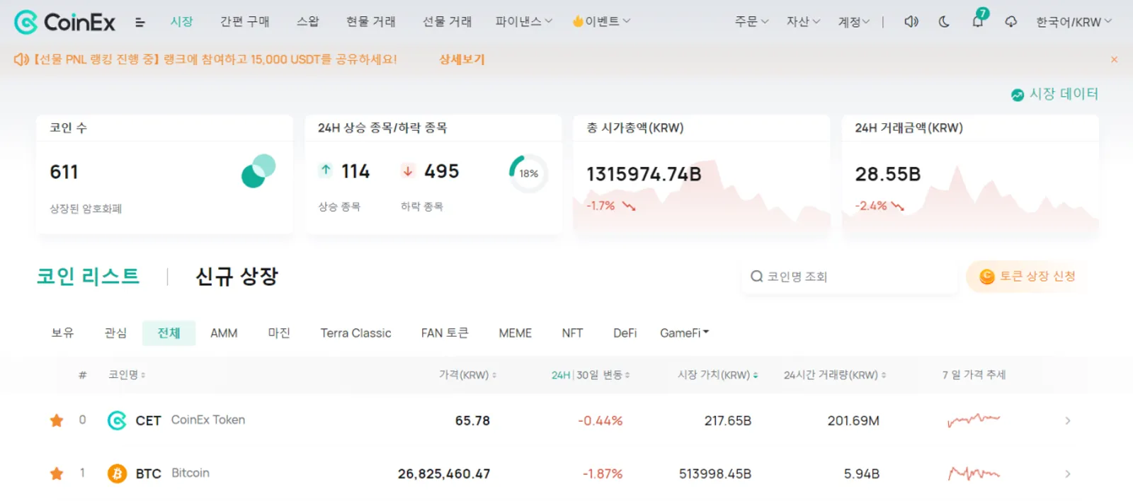Focus the 코인명 조회 search field
This screenshot has height=501, width=1133.
click(850, 277)
